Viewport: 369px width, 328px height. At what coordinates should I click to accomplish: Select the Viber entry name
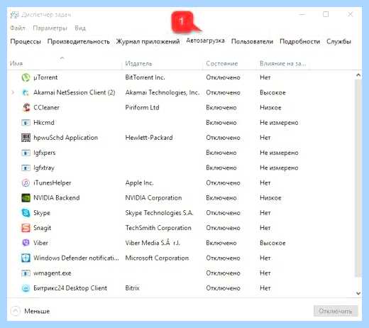pyautogui.click(x=40, y=243)
